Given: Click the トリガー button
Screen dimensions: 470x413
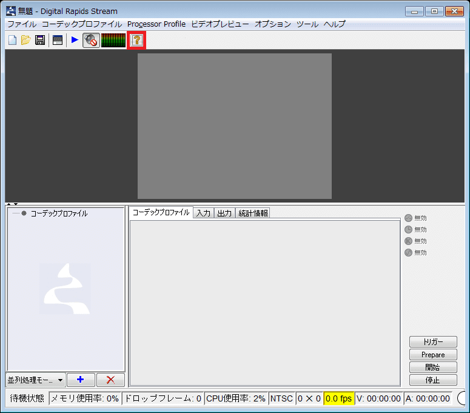Looking at the screenshot, I should (x=433, y=341).
